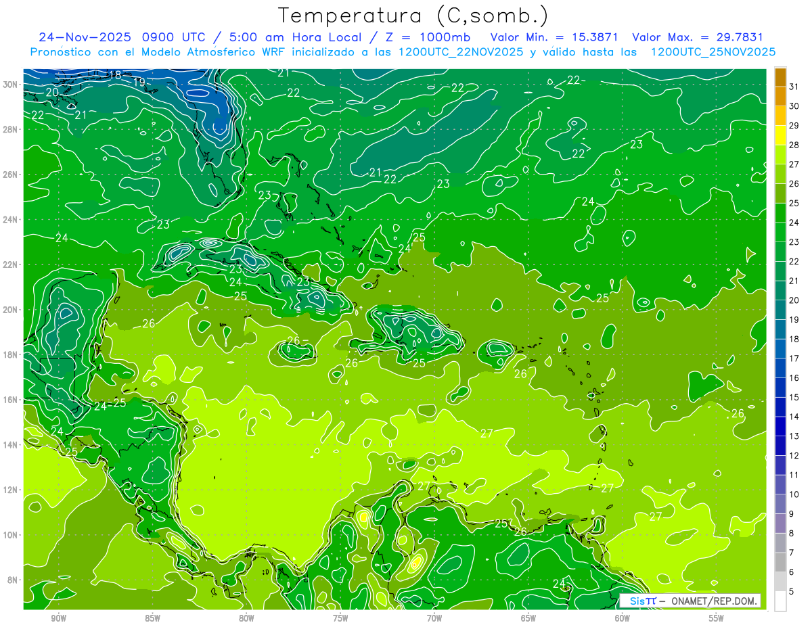Viewport: 812px width, 627px height.
Task: Click the "24N" latitude label
Action: (x=10, y=220)
